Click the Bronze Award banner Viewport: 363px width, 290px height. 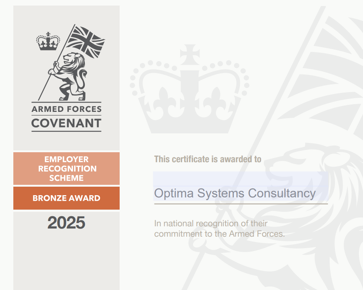tap(66, 198)
